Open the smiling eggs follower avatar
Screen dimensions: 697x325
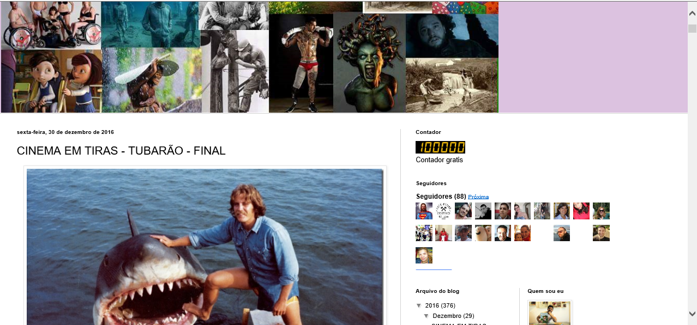(x=483, y=233)
